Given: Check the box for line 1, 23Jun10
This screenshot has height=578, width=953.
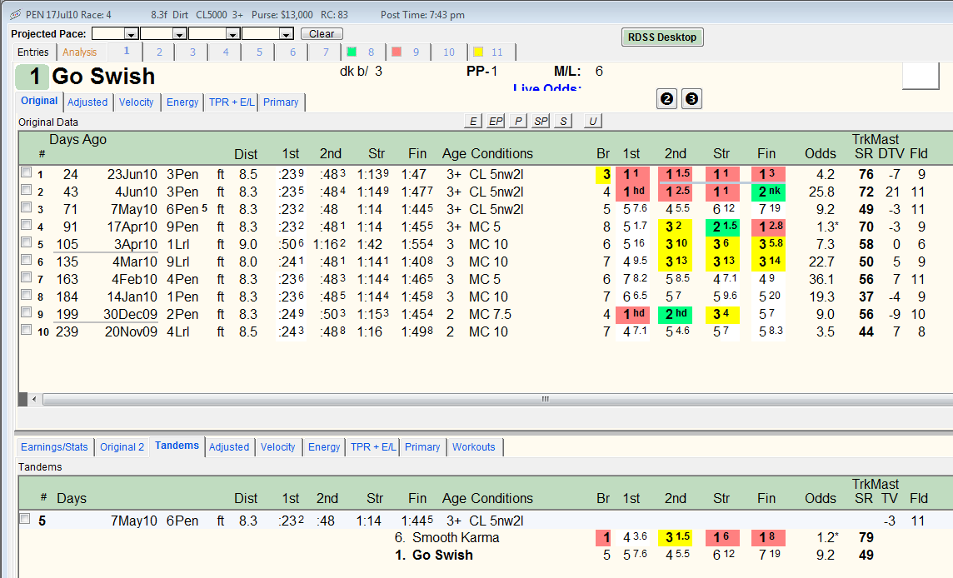Looking at the screenshot, I should point(26,172).
